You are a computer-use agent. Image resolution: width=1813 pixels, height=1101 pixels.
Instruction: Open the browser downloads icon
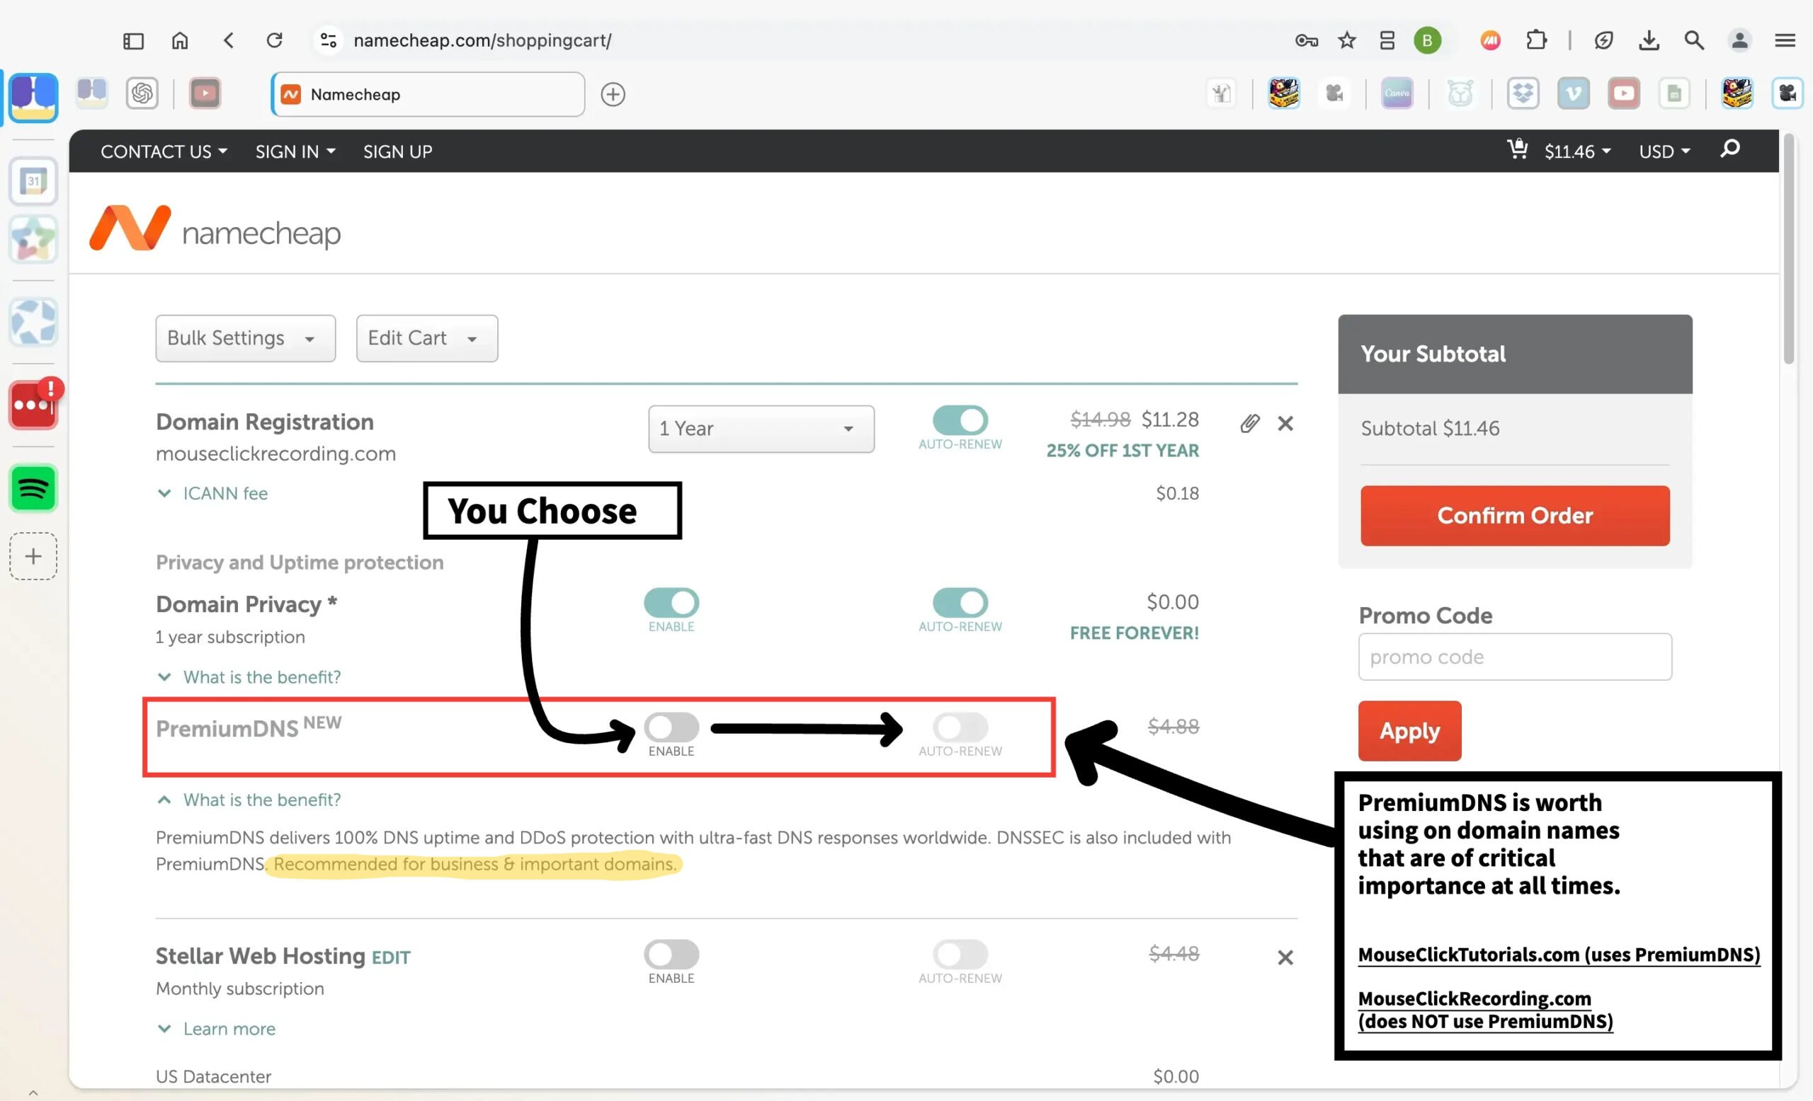[x=1649, y=40]
